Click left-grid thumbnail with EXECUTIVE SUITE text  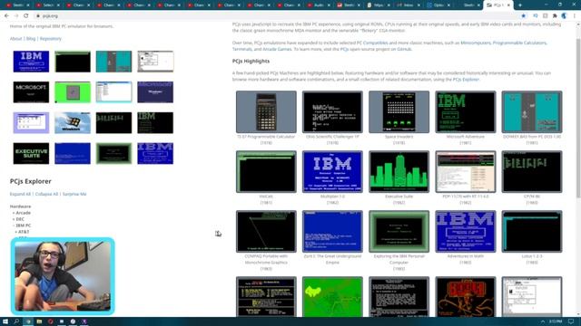point(31,153)
